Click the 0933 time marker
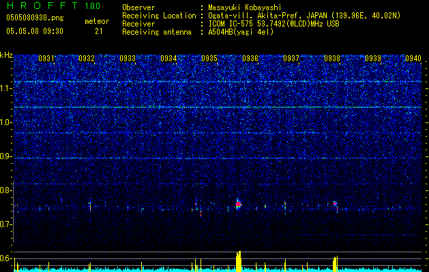This screenshot has width=429, height=272. coord(128,58)
